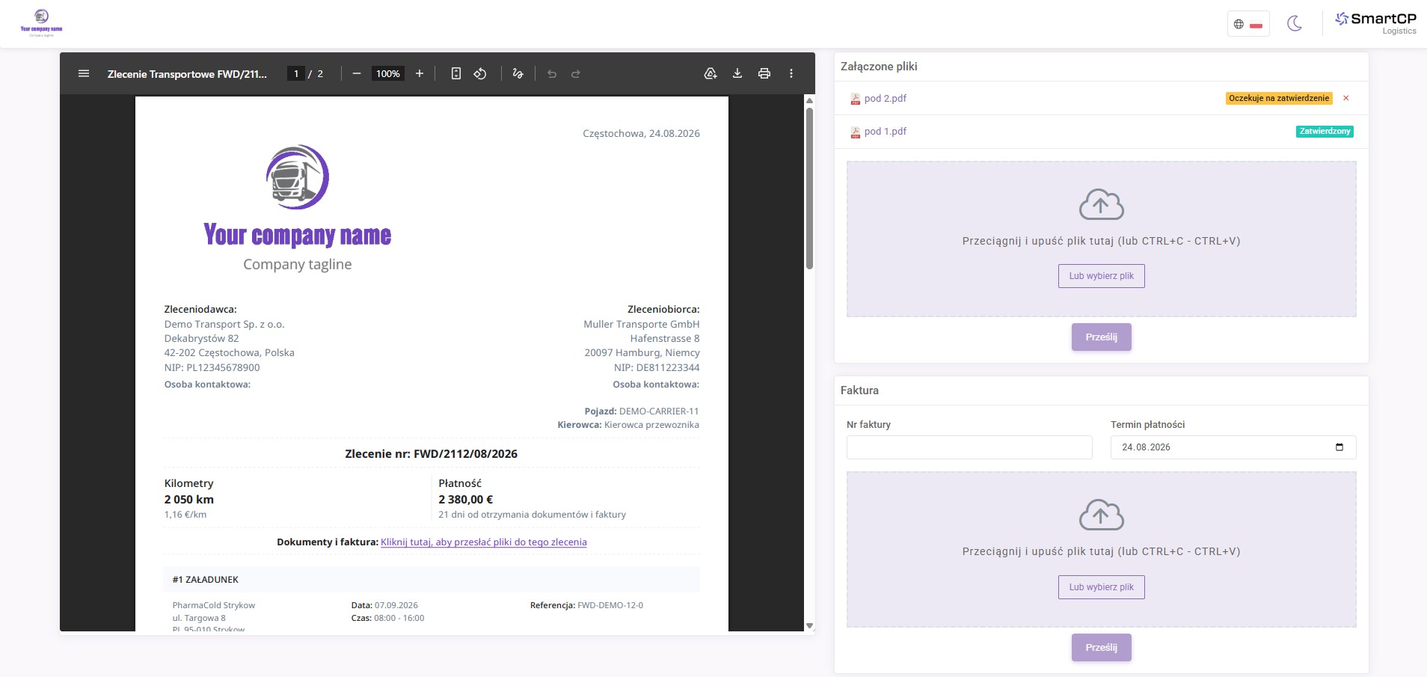The height and width of the screenshot is (677, 1427).
Task: Zoom out the PDF with minus icon
Action: click(x=357, y=73)
